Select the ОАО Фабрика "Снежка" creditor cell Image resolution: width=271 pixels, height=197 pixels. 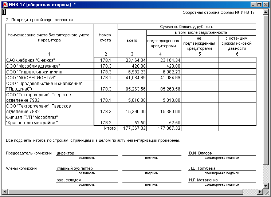pos(50,60)
